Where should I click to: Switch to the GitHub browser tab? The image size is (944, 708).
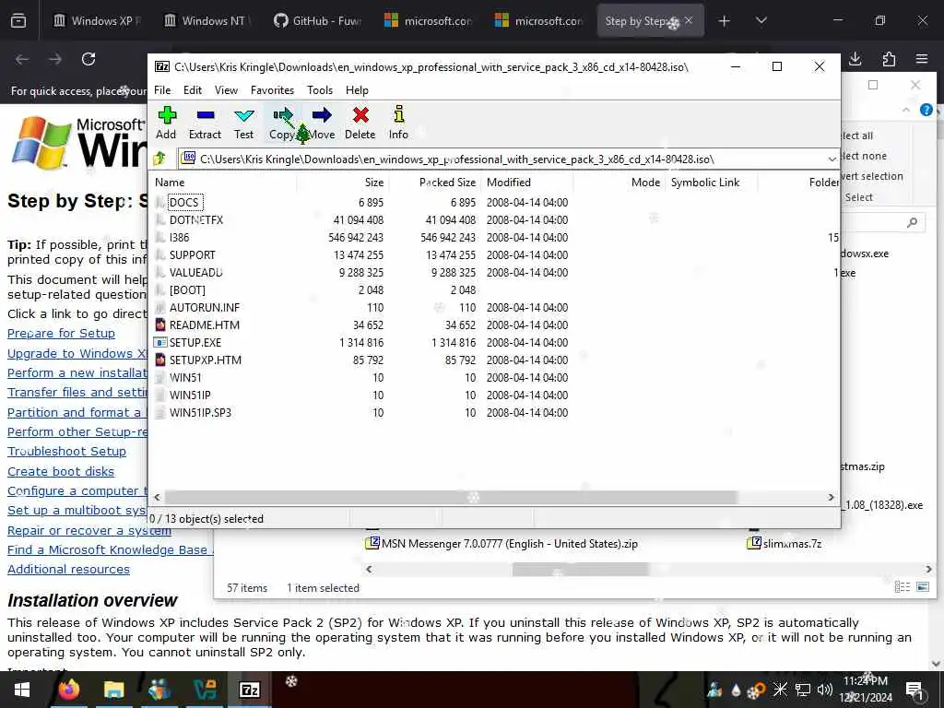tap(317, 21)
